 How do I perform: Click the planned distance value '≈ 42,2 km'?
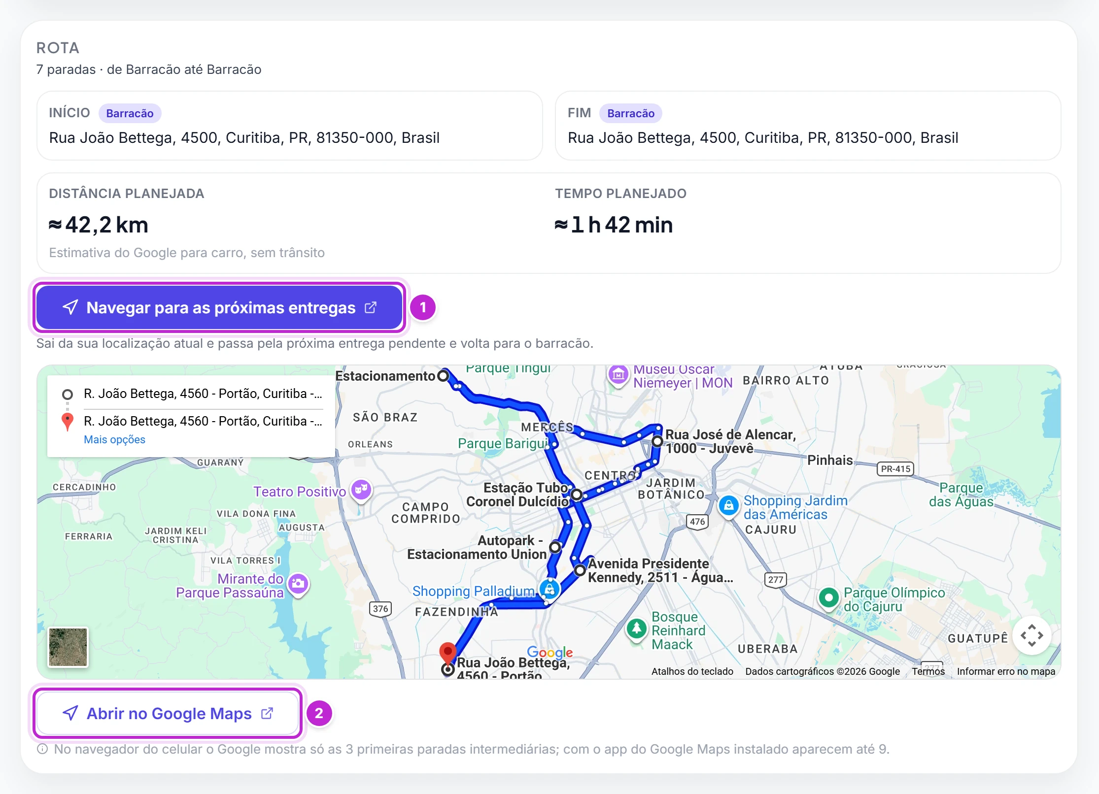click(99, 225)
